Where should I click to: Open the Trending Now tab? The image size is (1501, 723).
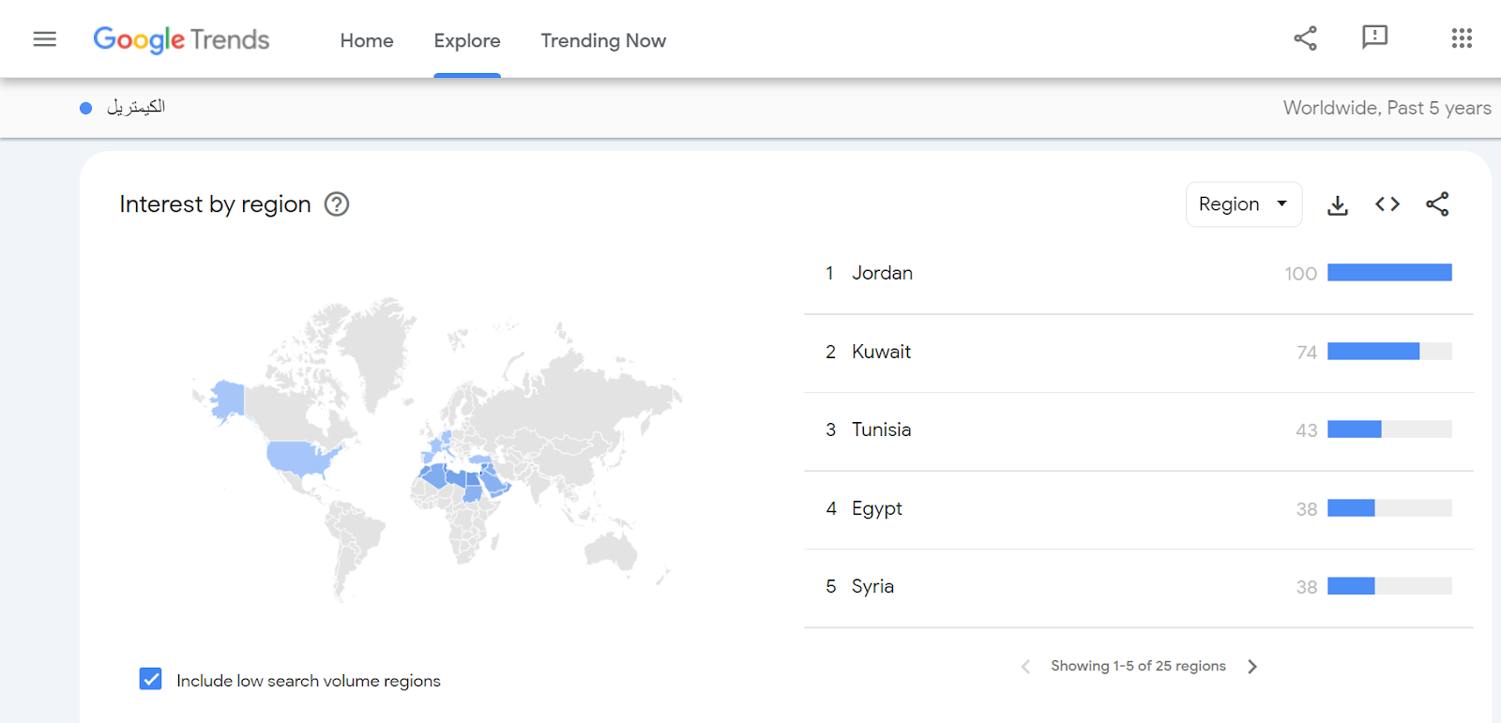[603, 41]
